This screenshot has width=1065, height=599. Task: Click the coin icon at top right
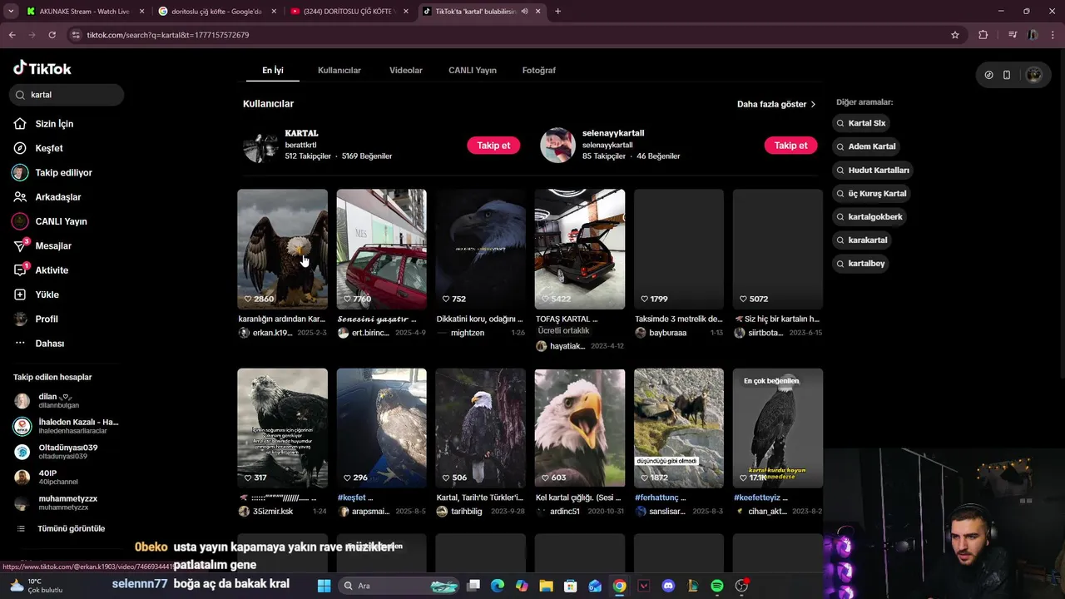click(x=988, y=75)
